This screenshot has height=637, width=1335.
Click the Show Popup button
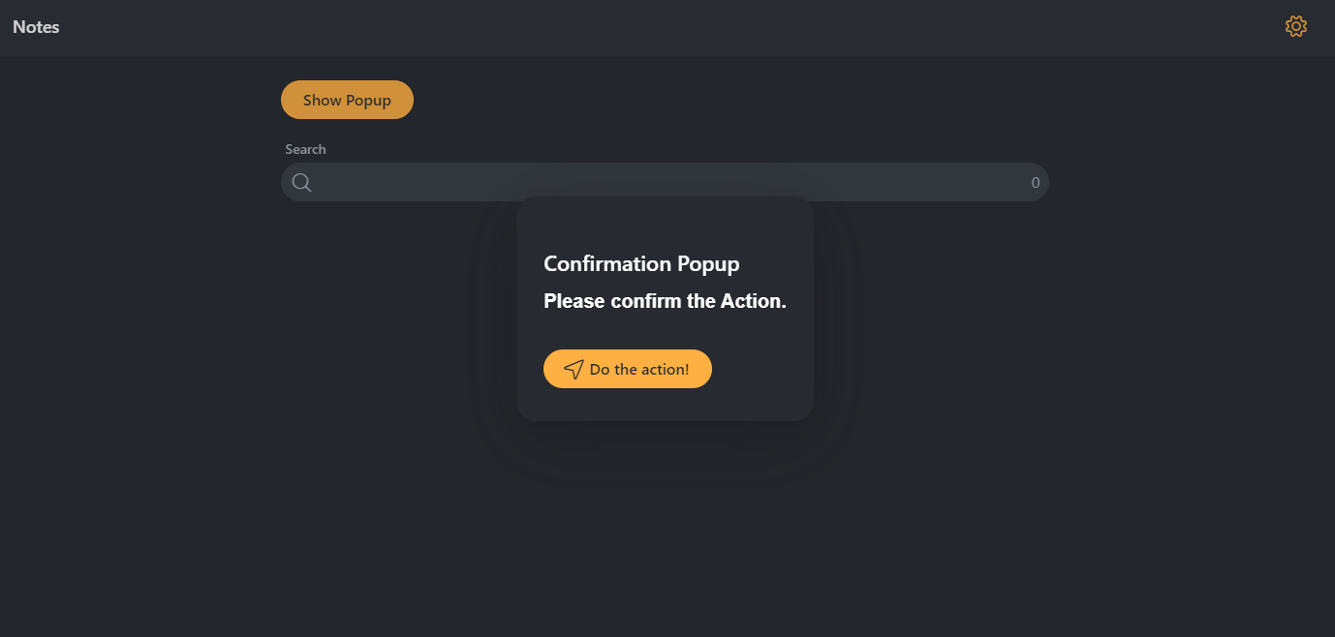(x=347, y=100)
